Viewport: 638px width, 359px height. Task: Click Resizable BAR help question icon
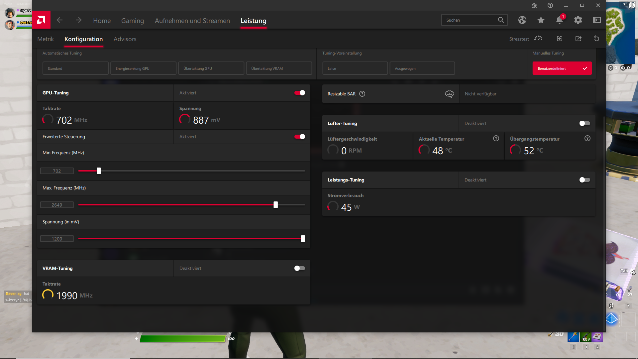(362, 94)
